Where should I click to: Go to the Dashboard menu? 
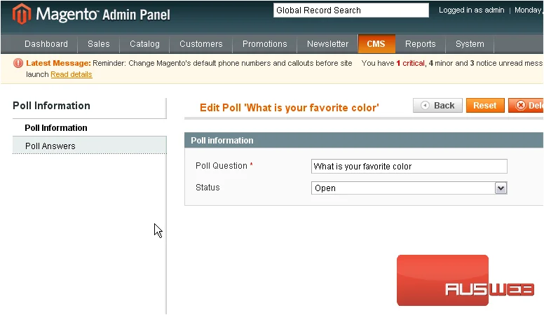pyautogui.click(x=46, y=44)
